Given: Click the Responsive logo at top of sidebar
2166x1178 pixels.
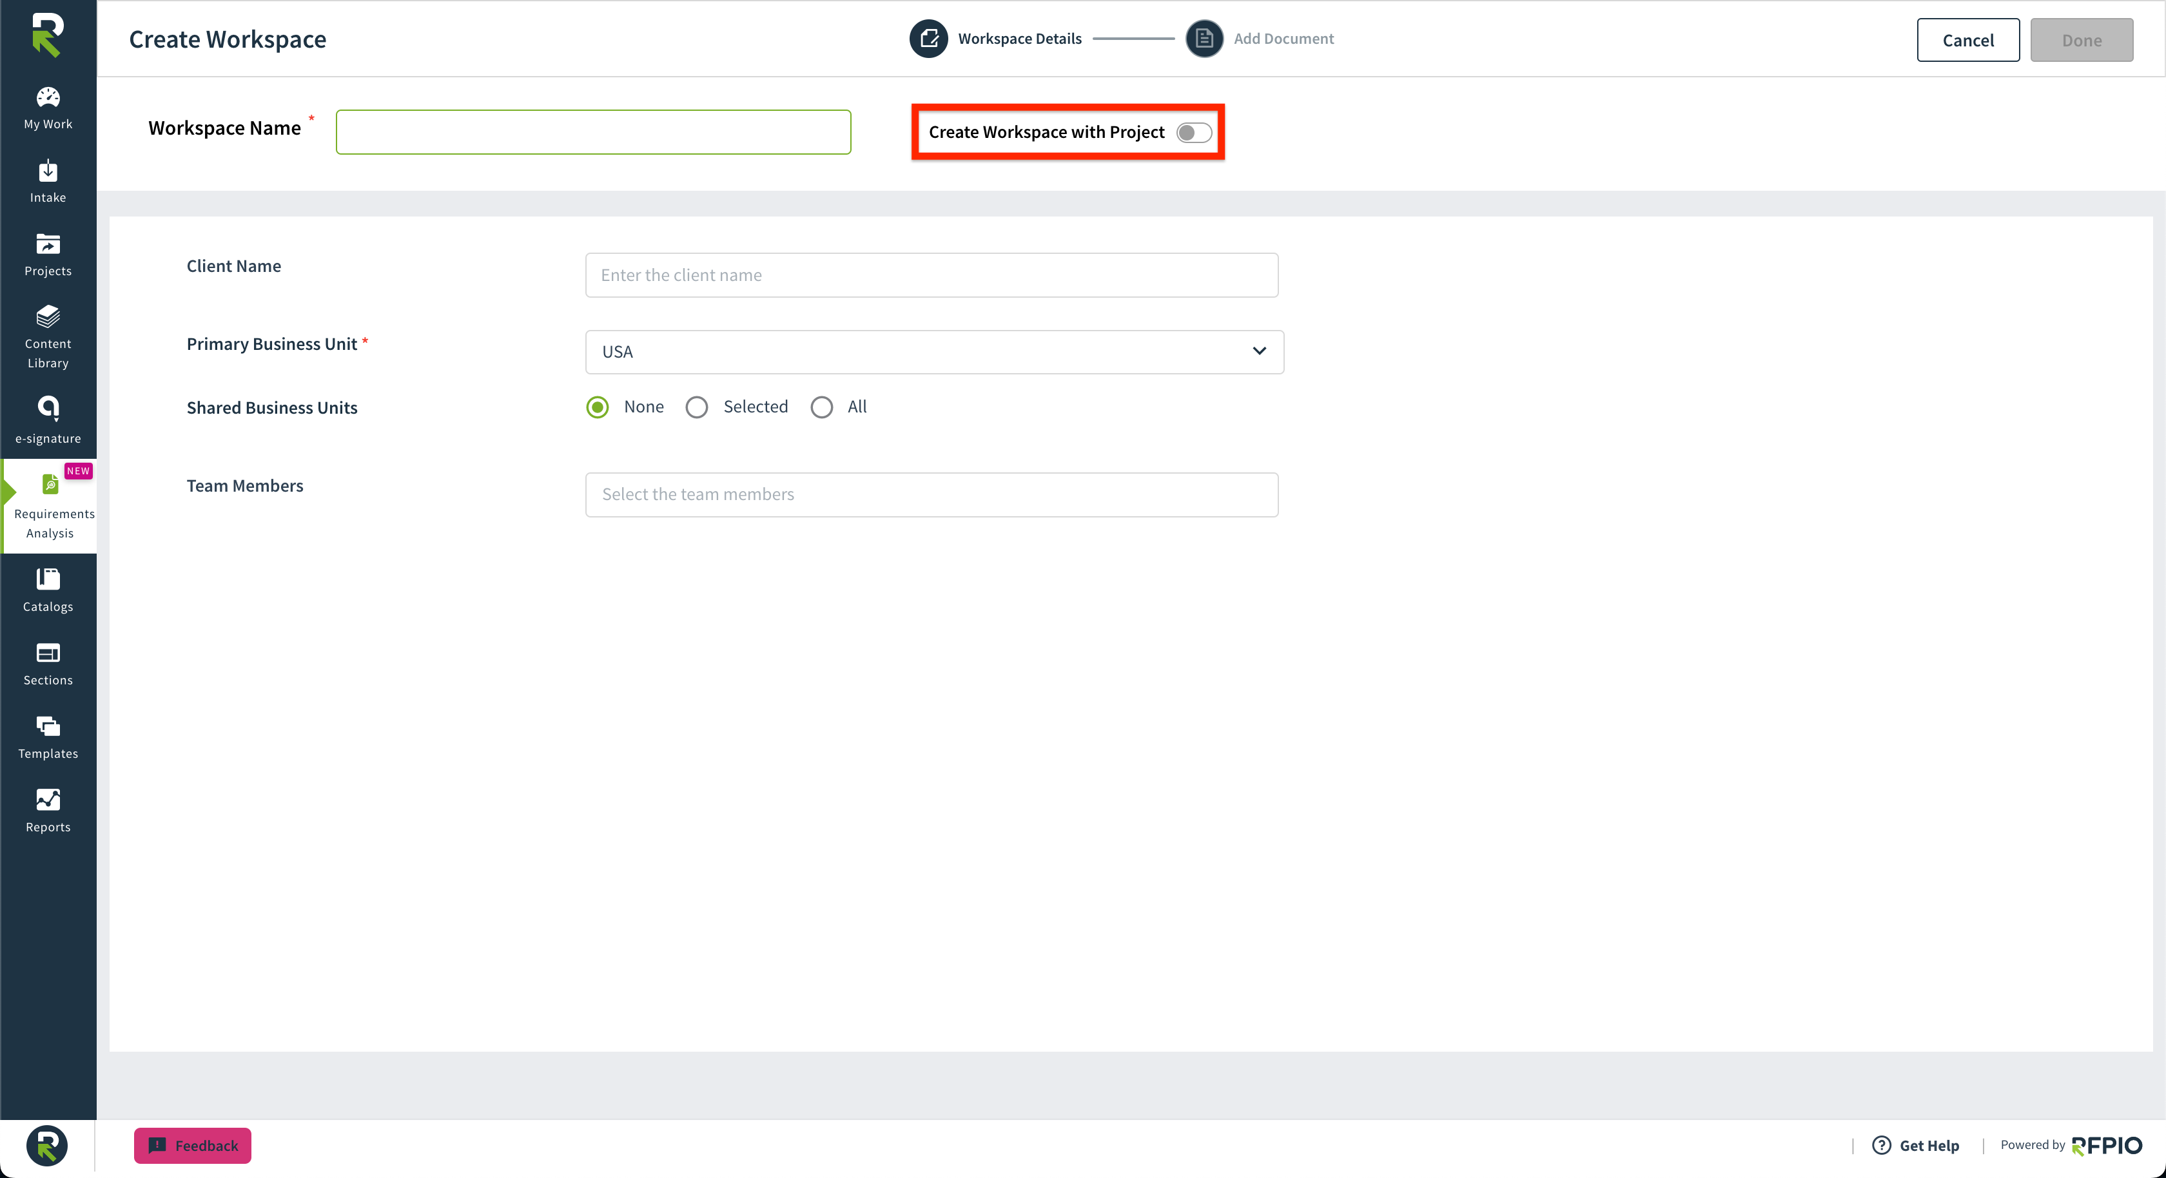Looking at the screenshot, I should [x=48, y=35].
